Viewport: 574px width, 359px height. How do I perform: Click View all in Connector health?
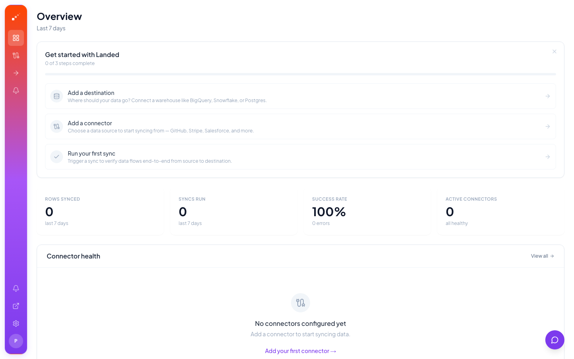point(542,256)
